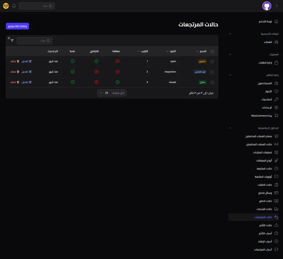The width and height of the screenshot is (283, 259).
Task: Click the emoji face icon in top bar
Action: point(6,6)
